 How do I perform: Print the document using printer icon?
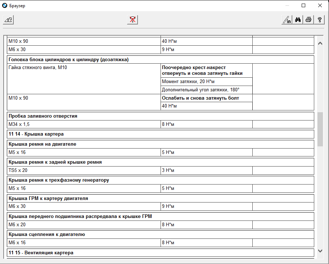tap(308, 20)
